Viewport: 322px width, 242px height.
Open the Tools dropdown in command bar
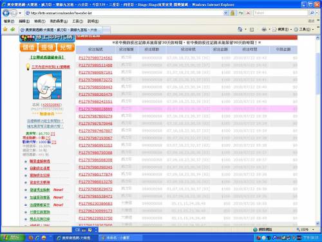[303, 29]
